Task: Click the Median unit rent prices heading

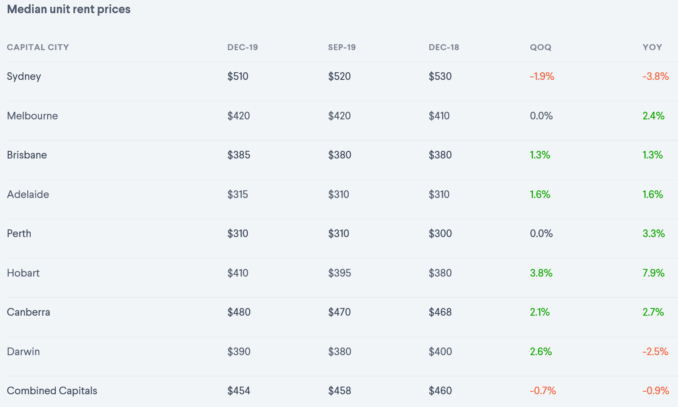Action: point(69,9)
